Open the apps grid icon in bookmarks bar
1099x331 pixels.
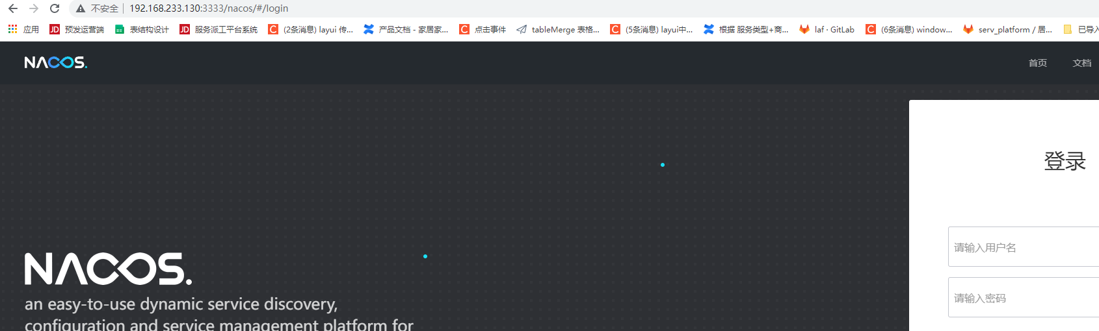12,29
